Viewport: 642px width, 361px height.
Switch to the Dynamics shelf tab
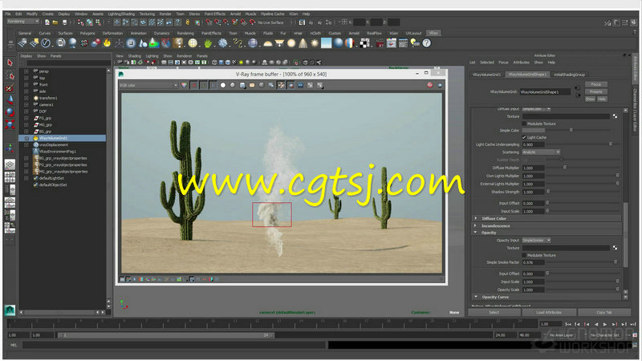tap(161, 33)
